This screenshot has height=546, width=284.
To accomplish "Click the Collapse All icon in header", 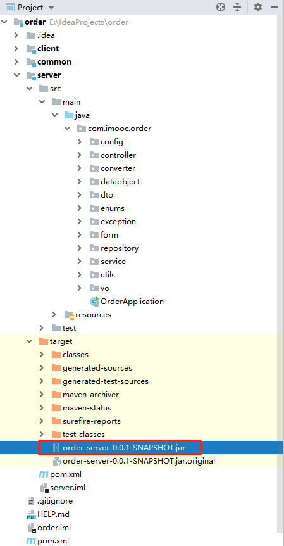I will [x=237, y=7].
